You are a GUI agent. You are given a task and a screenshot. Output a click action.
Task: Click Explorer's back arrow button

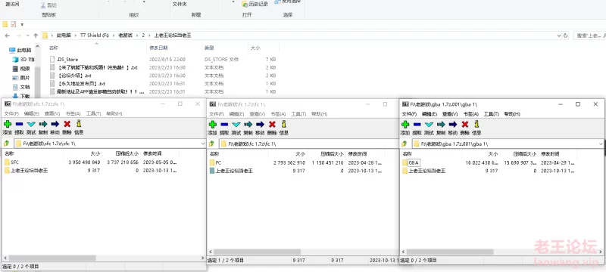pos(7,36)
